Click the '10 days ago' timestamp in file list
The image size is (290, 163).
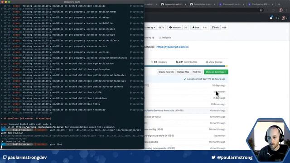218,86
